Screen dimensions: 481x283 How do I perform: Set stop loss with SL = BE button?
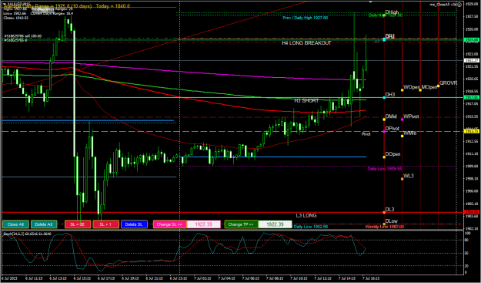78,224
